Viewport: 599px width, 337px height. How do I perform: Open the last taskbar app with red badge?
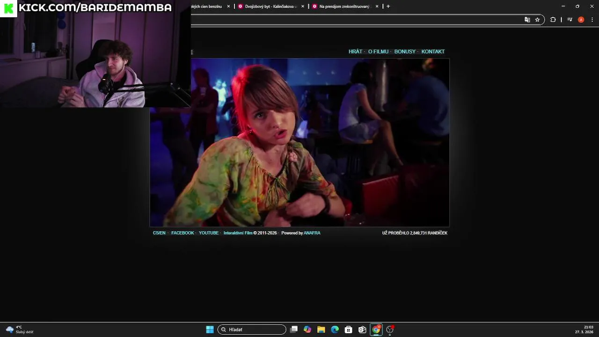(x=390, y=330)
